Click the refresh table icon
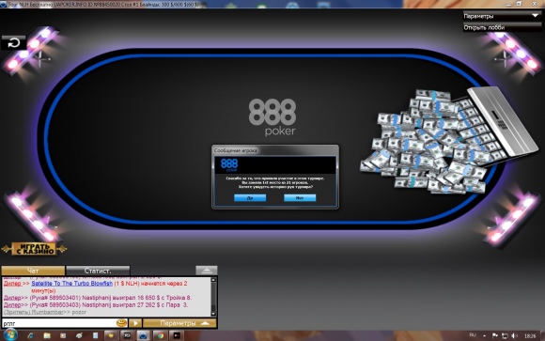The image size is (545, 341). pos(13,43)
